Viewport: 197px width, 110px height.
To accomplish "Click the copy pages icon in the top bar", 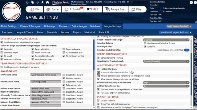I will click(x=32, y=2).
